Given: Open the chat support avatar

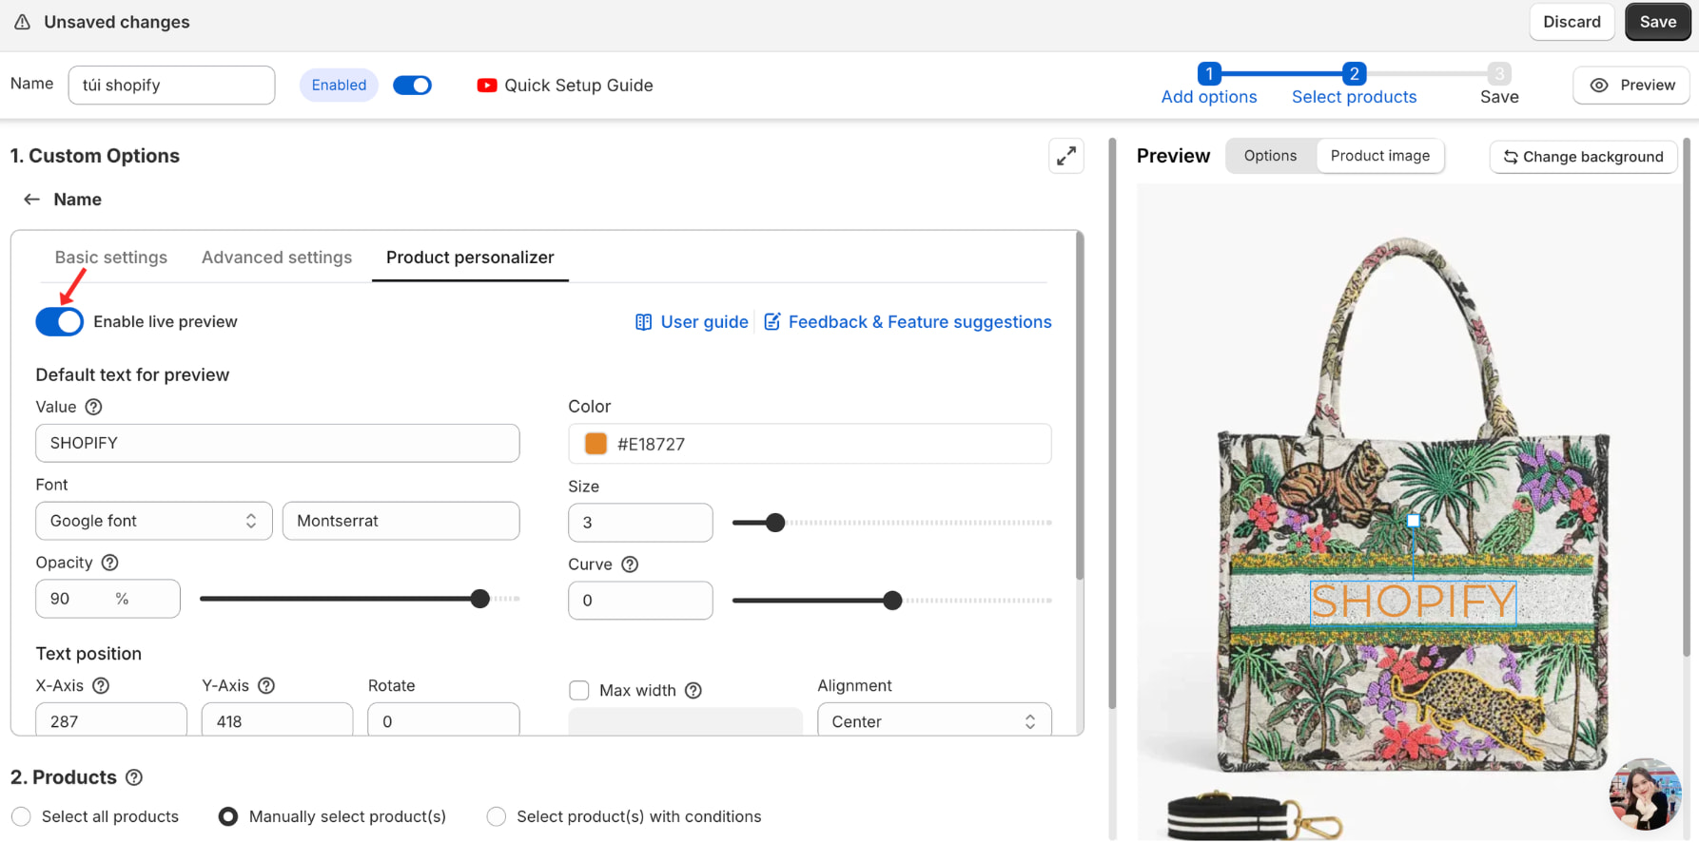Looking at the screenshot, I should tap(1644, 794).
